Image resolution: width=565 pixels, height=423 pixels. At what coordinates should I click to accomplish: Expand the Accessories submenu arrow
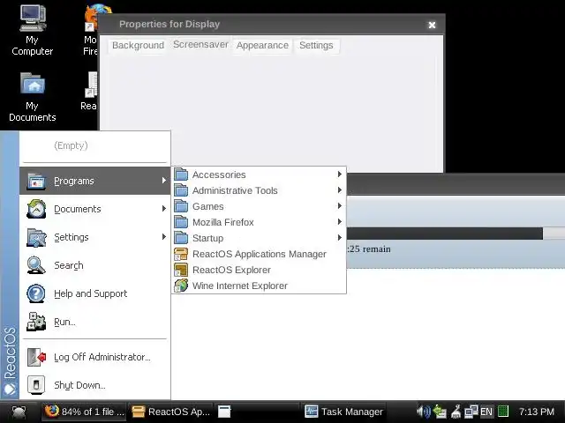click(339, 174)
